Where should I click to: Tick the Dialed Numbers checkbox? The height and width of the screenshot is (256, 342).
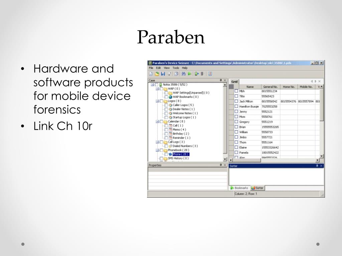[166, 146]
